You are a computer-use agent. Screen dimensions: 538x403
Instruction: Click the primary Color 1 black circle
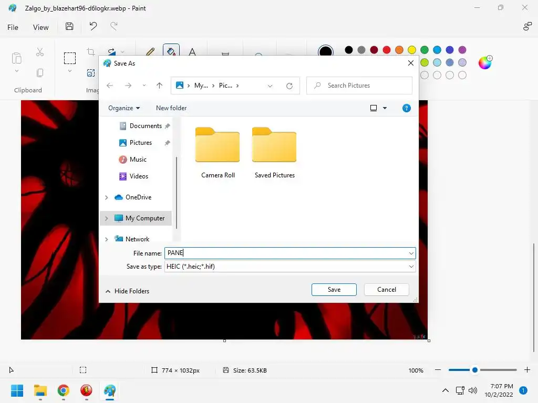(x=326, y=52)
